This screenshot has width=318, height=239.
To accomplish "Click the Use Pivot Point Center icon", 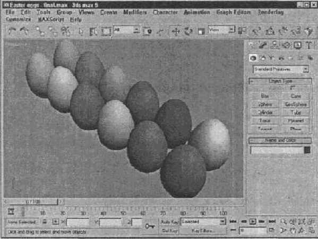I will 242,31.
